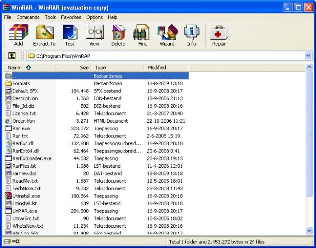316x248 pixels.
Task: Maximize the WinRAR window
Action: click(x=298, y=8)
